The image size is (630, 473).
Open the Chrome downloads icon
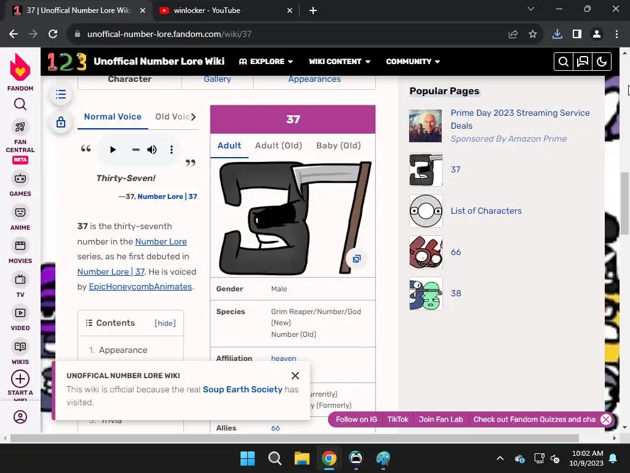(x=557, y=34)
